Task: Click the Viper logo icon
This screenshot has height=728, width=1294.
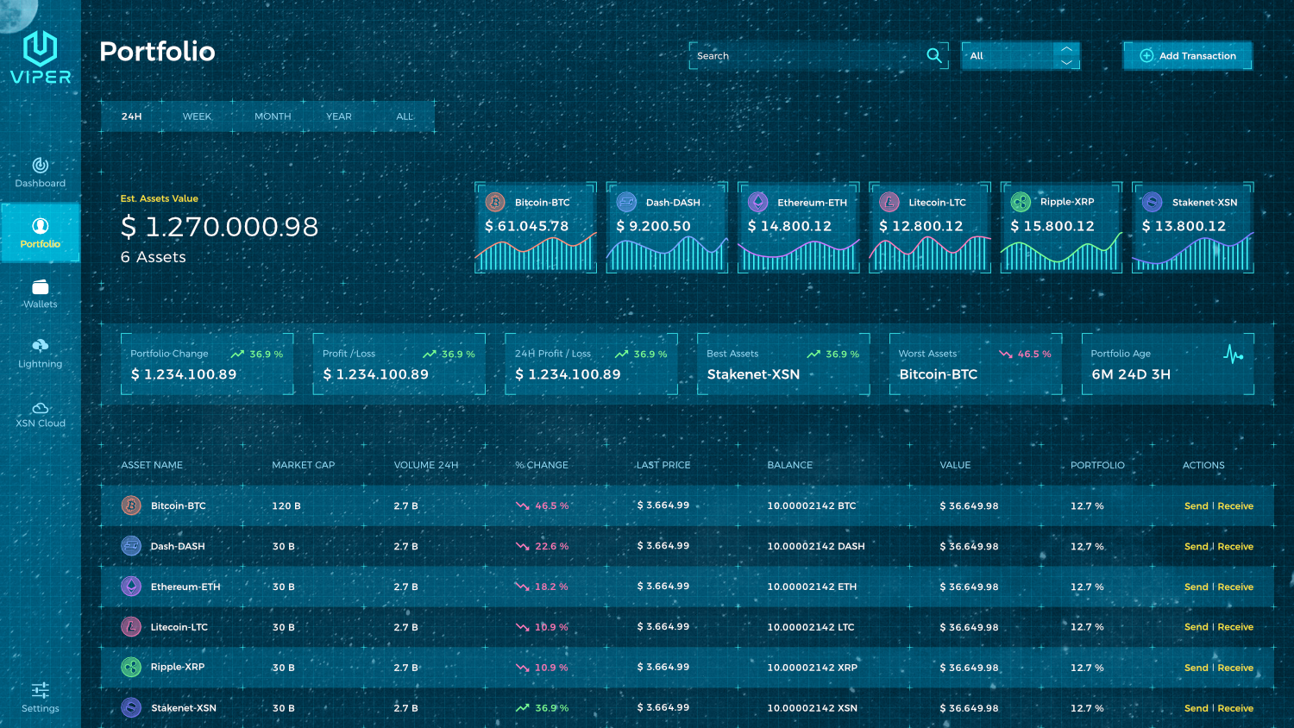Action: click(40, 48)
